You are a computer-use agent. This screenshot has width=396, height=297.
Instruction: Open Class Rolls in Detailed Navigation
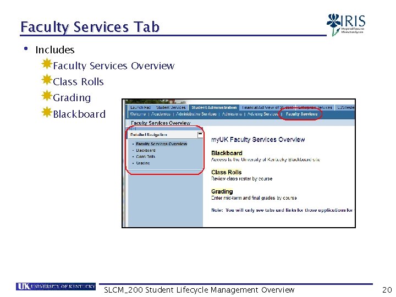[x=145, y=157]
